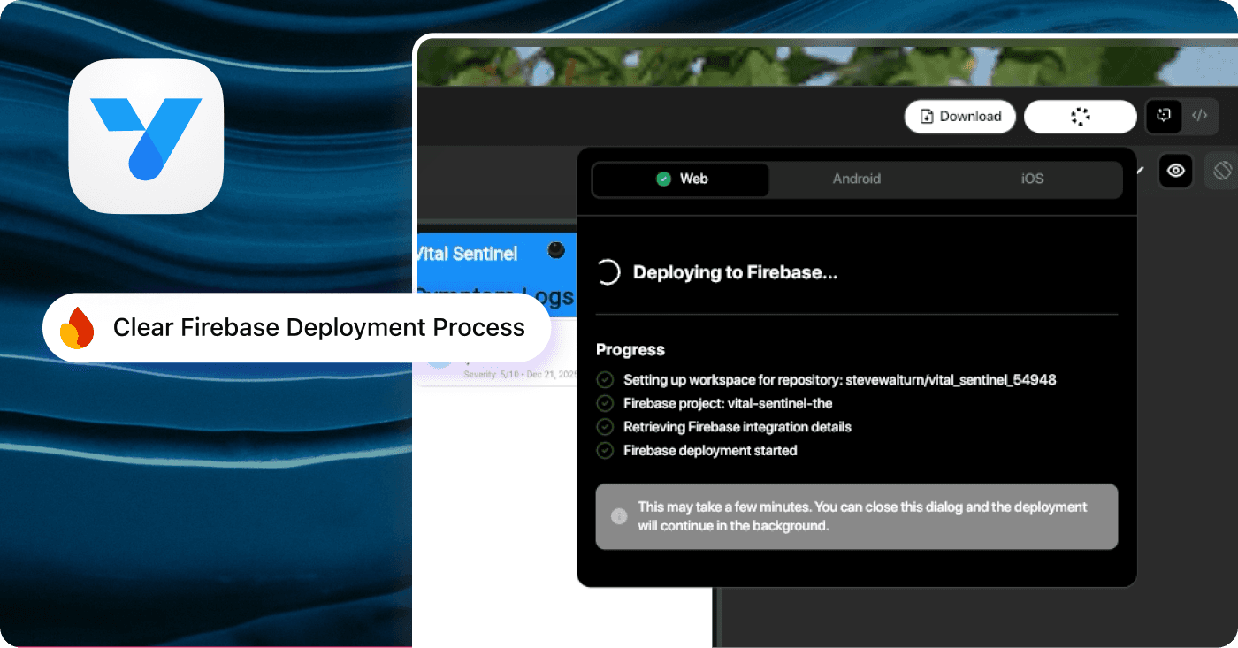Screen dimensions: 1238x648
Task: Click 'Firebase project: vital-sentinel-the' line
Action: point(728,403)
